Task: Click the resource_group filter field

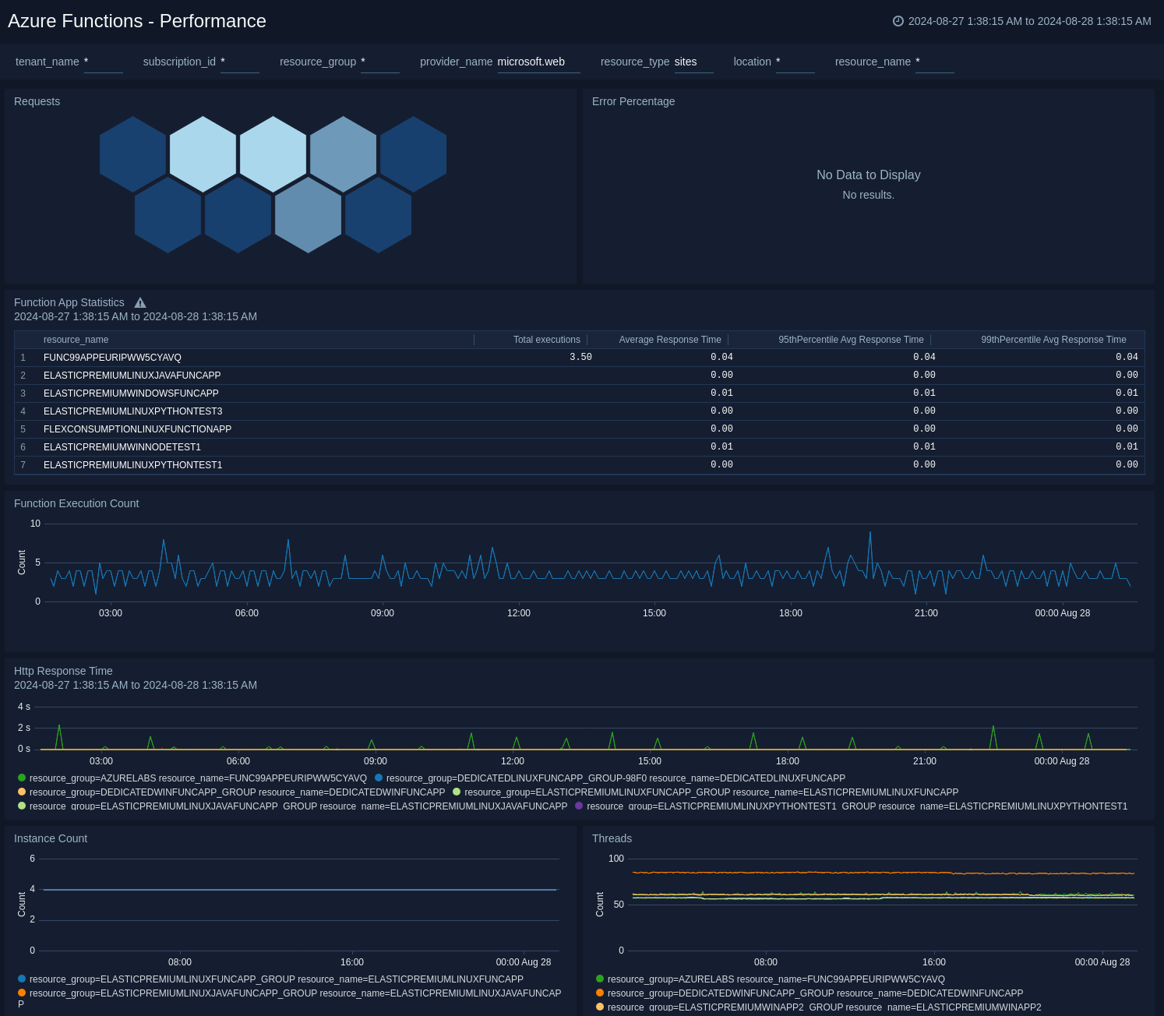Action: click(x=379, y=62)
